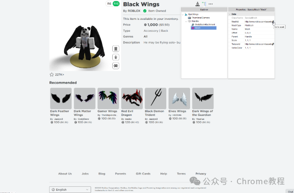Collapse the Handle tree node
The height and width of the screenshot is (193, 294).
click(x=186, y=21)
